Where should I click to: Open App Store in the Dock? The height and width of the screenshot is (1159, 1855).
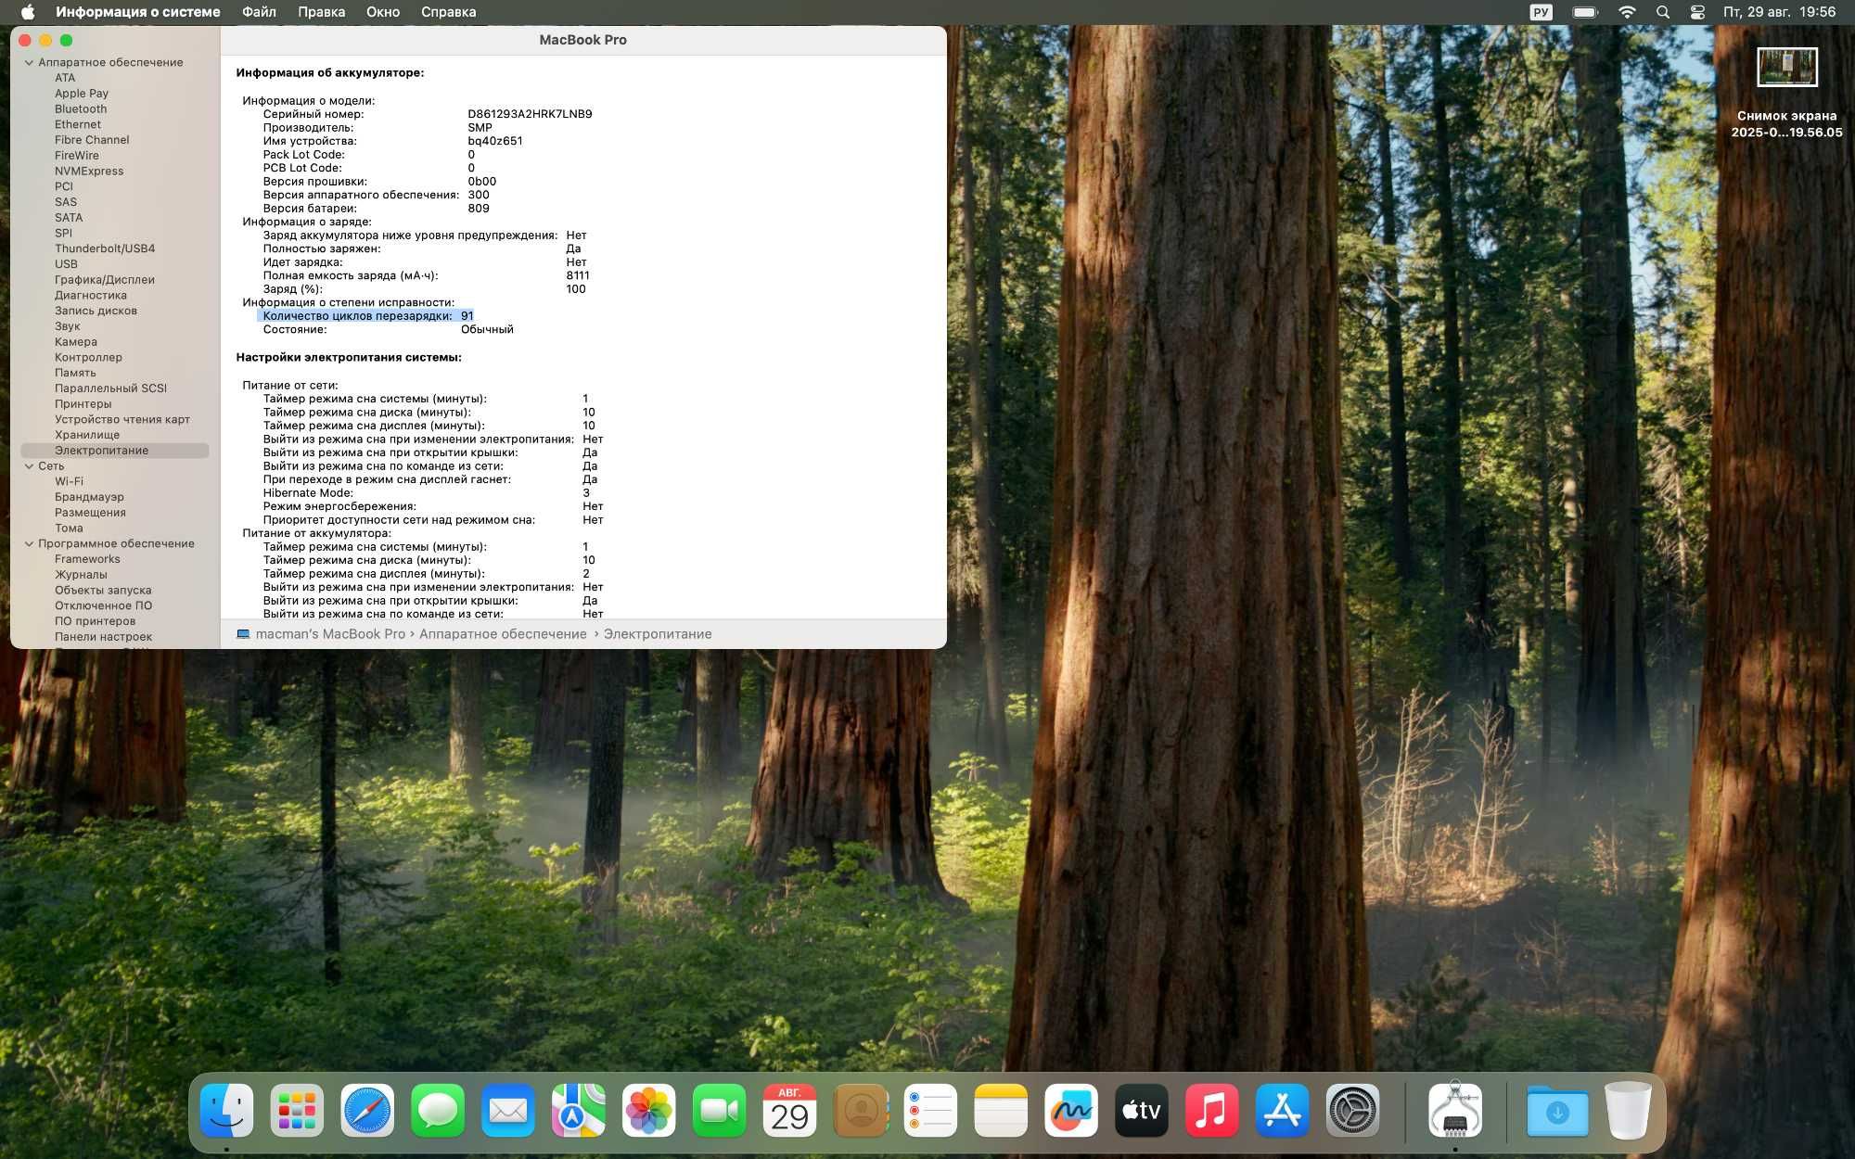(x=1283, y=1110)
